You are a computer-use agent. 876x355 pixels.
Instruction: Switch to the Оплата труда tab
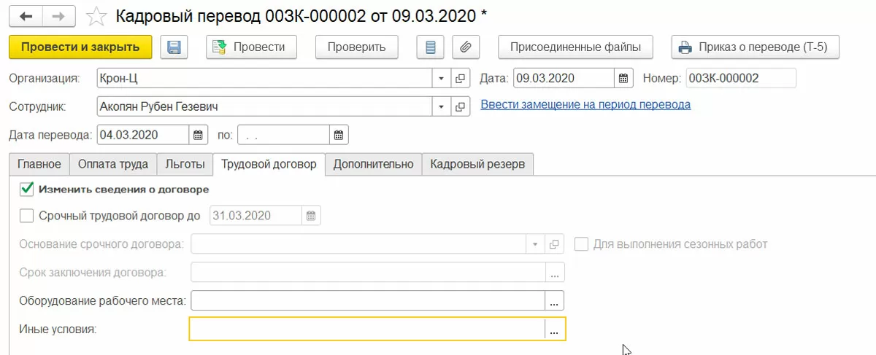point(113,164)
